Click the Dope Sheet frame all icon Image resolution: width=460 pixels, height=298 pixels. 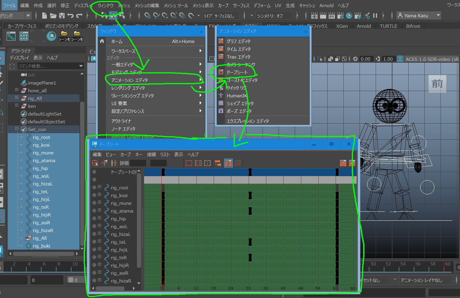[189, 163]
